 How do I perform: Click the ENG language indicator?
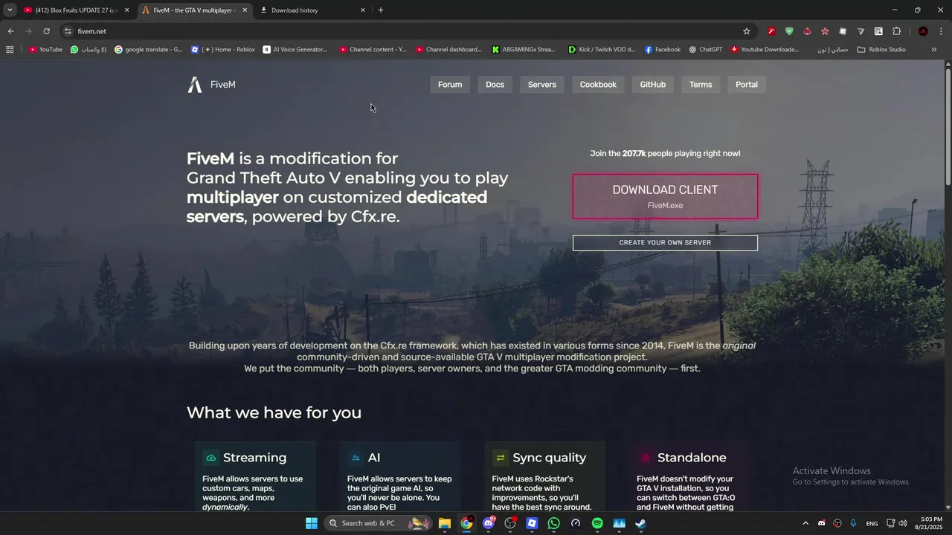[x=872, y=523]
